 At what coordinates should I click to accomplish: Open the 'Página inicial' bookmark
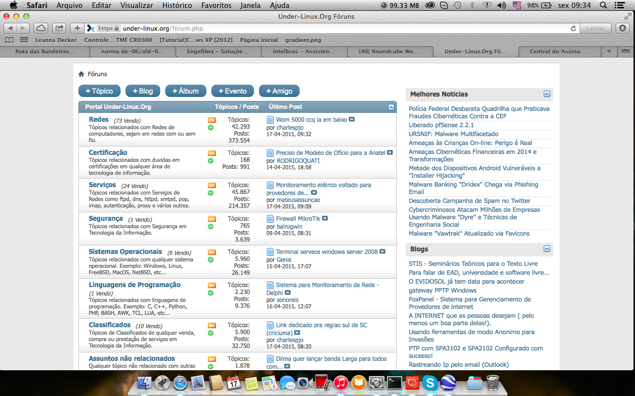tap(259, 40)
